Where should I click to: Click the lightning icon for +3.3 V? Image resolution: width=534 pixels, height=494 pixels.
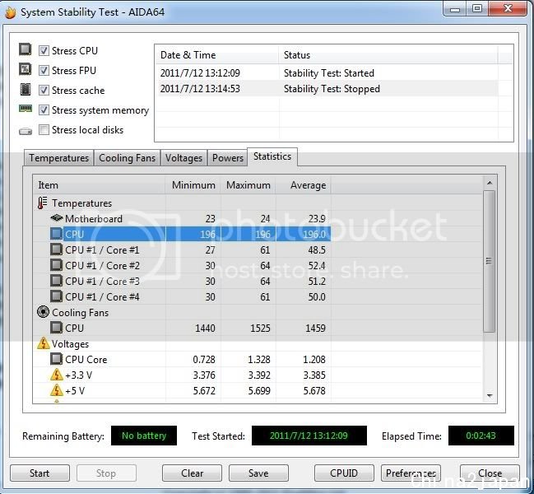point(57,375)
